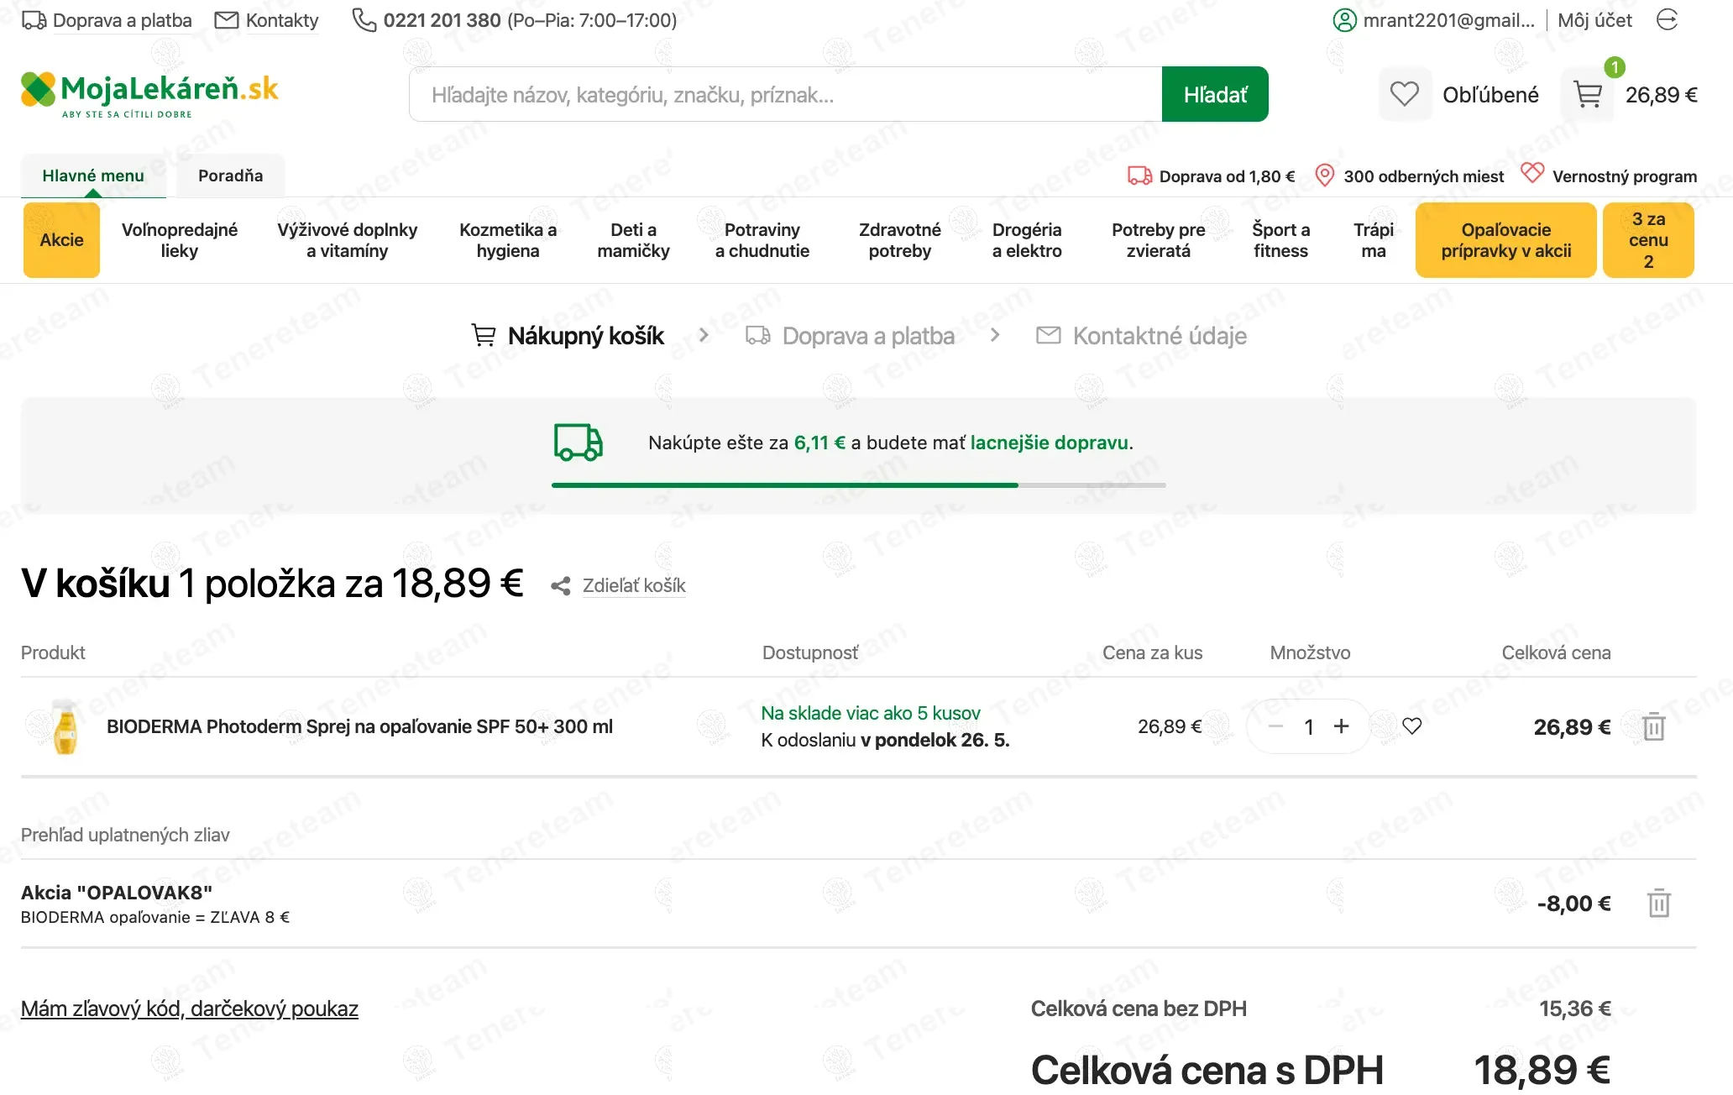
Task: Remove BIODERMA item with trash icon
Action: click(x=1654, y=726)
